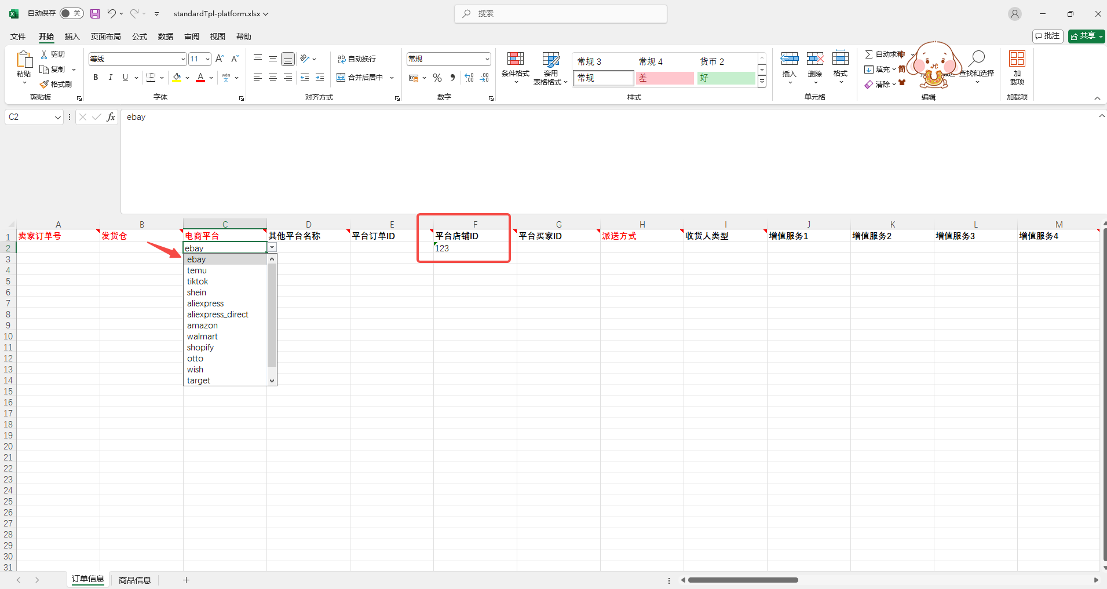Switch to the 数据 ribbon tab
This screenshot has width=1107, height=589.
(x=166, y=36)
